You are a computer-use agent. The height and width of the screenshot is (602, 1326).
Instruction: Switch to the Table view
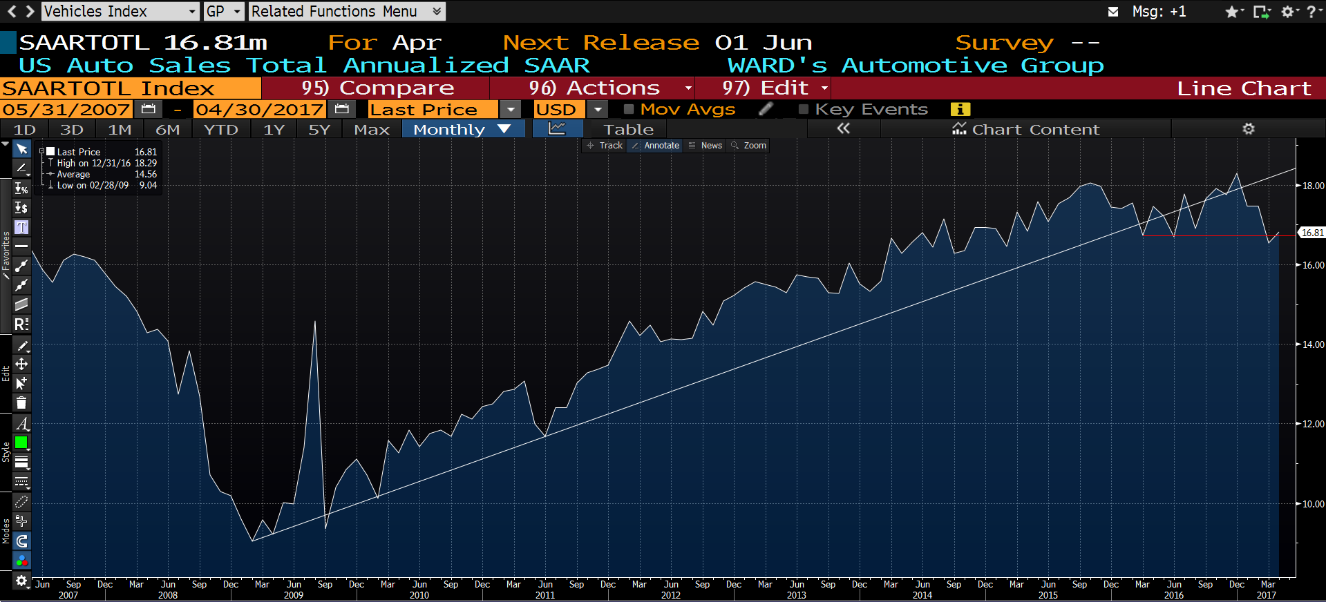click(x=627, y=129)
